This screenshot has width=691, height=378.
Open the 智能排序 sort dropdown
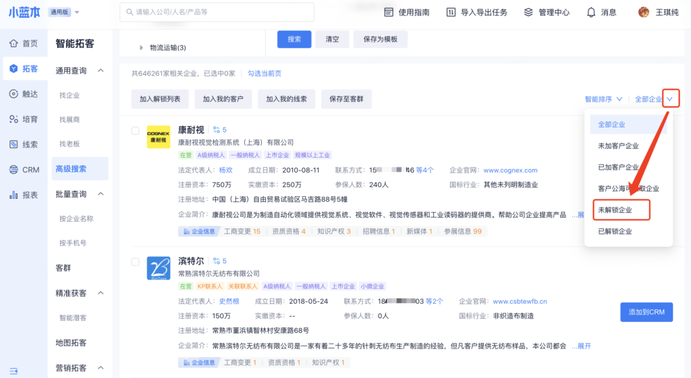tap(603, 99)
